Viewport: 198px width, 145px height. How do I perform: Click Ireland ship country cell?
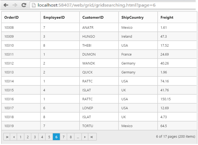tap(138, 36)
